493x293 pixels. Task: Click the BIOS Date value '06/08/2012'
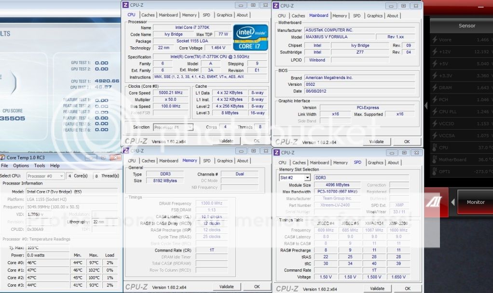[360, 91]
